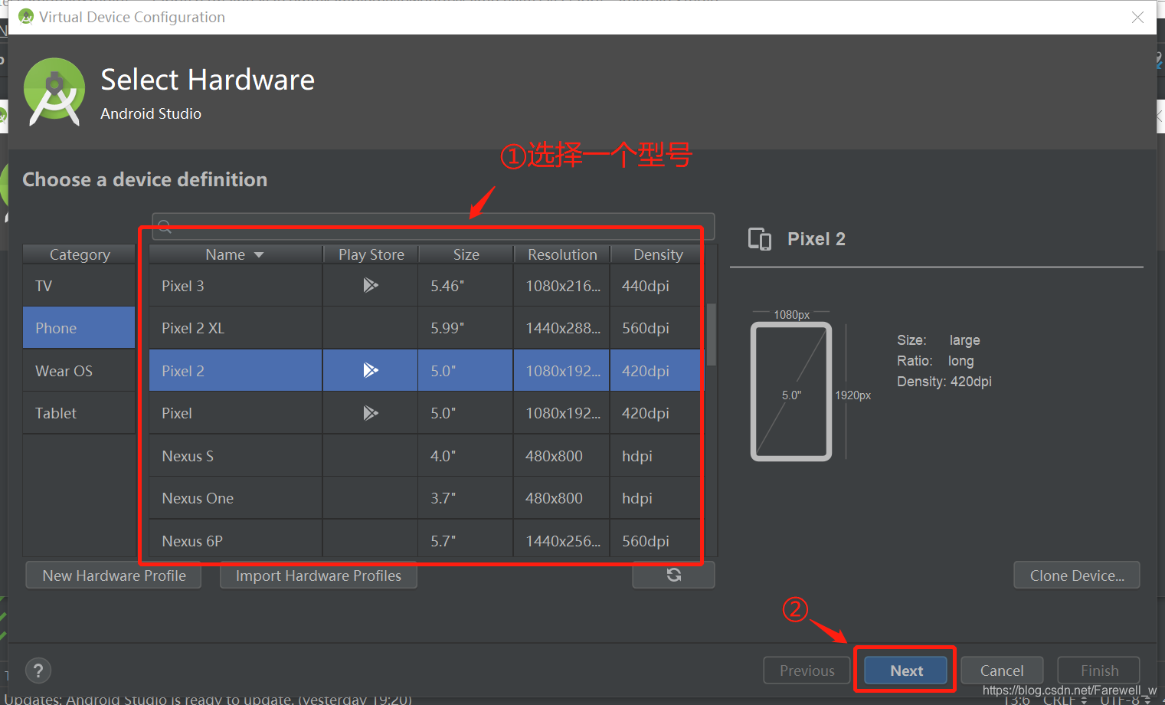Click the 1440x288... resolution cell
Screen dimensions: 1165x705
[x=561, y=328]
